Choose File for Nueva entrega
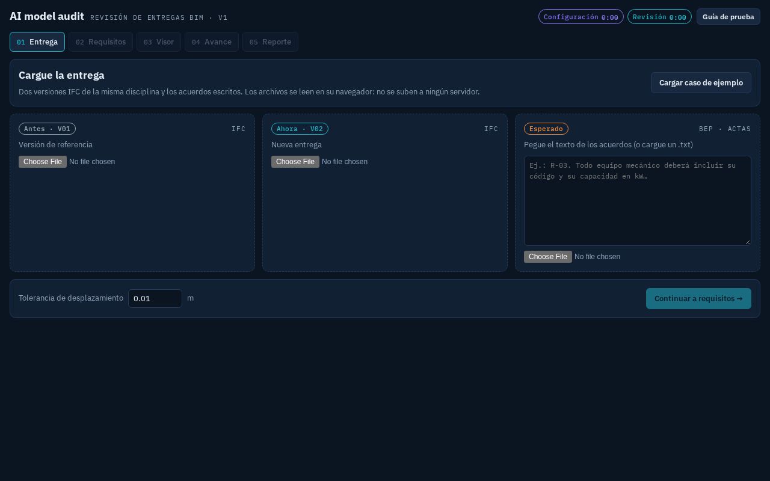The width and height of the screenshot is (770, 481). click(295, 162)
